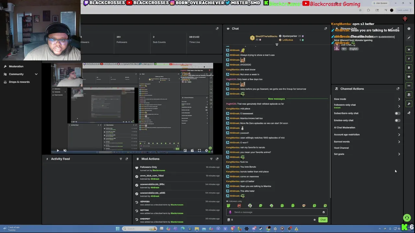The height and width of the screenshot is (233, 415).
Task: Expand the Community sidebar menu
Action: (x=36, y=74)
